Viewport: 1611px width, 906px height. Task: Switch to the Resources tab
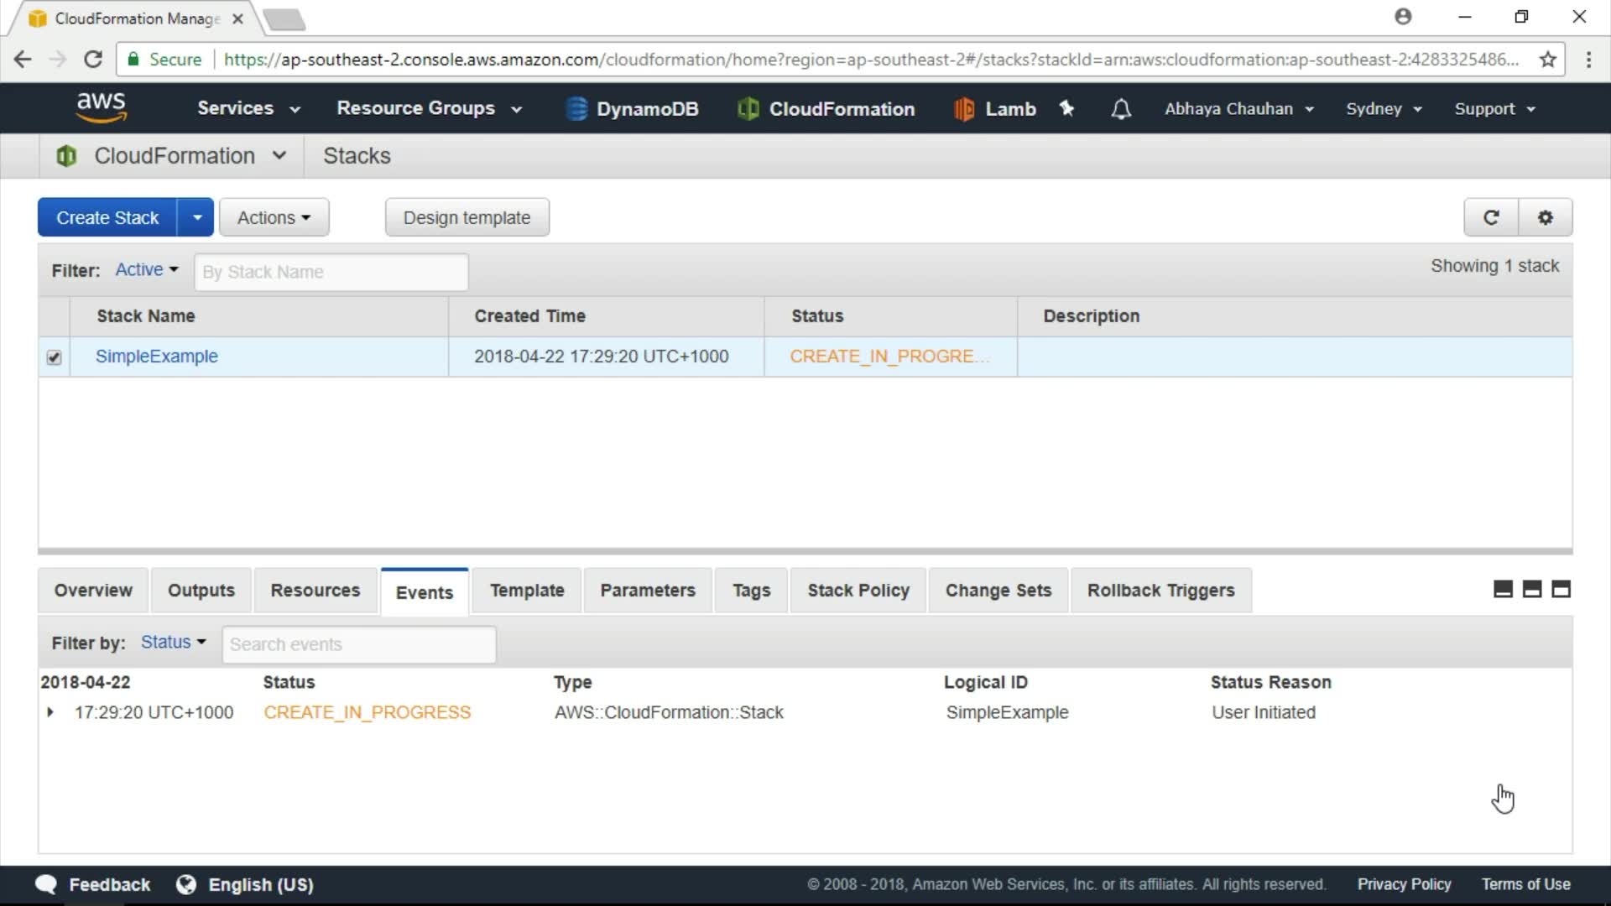tap(315, 591)
